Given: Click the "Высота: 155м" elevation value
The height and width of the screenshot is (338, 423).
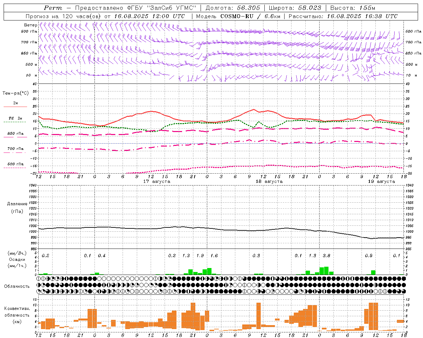Looking at the screenshot, I should [x=353, y=8].
